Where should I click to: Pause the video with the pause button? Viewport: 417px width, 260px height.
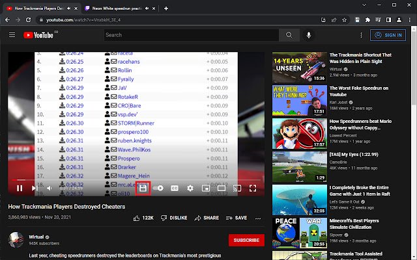[x=20, y=188]
